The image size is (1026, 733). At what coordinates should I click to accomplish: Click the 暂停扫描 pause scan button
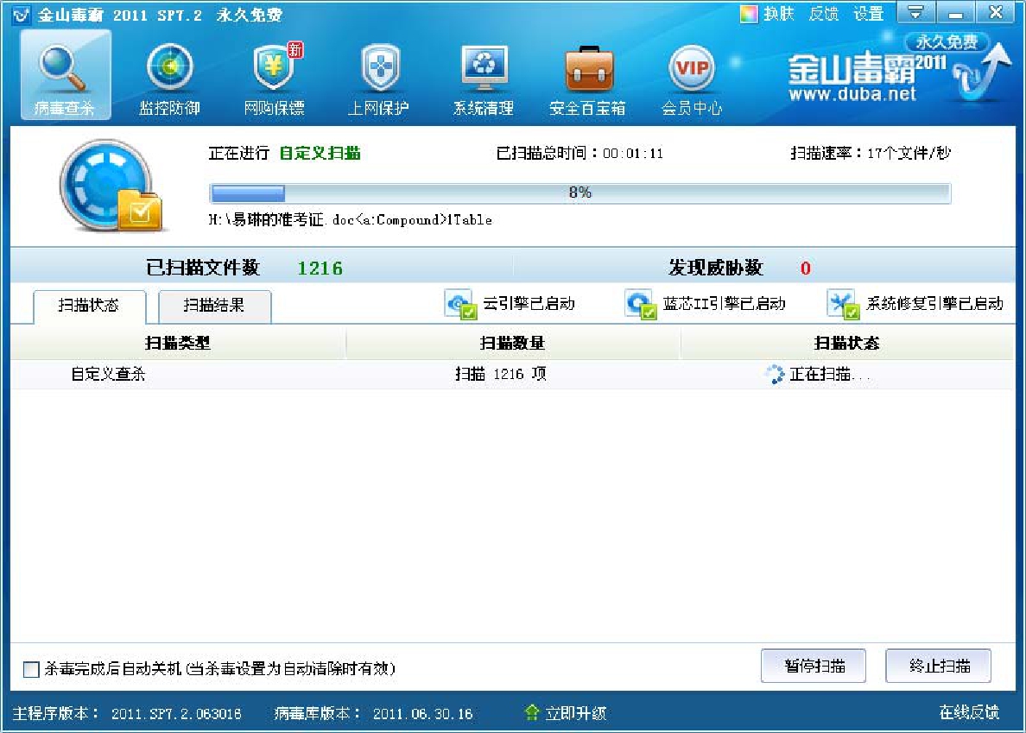pyautogui.click(x=814, y=666)
